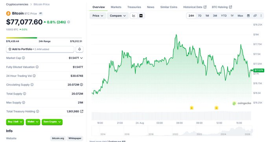Open 24 Hour Trading Vol info icon
The width and height of the screenshot is (267, 142).
pyautogui.click(x=34, y=76)
